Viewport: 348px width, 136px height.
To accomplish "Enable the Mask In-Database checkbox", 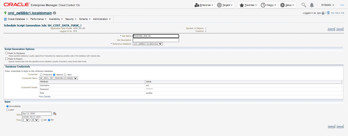I will pos(6,53).
